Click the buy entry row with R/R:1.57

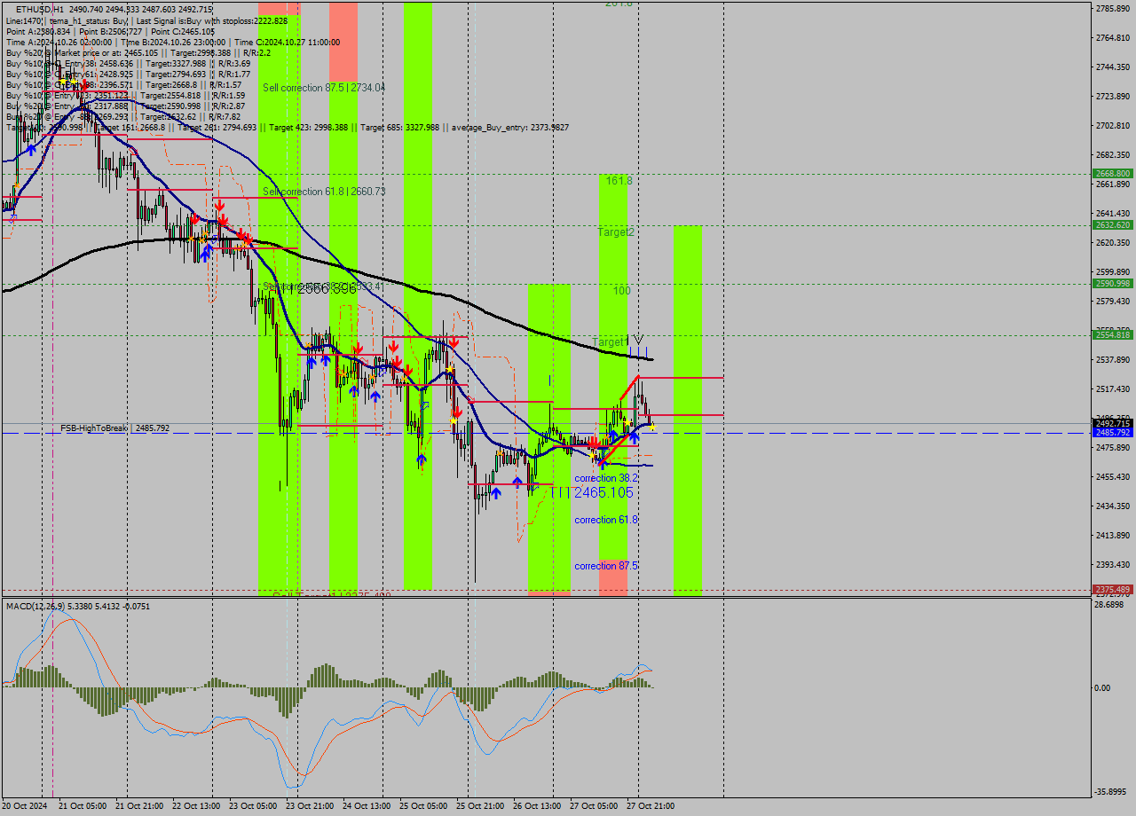[123, 84]
